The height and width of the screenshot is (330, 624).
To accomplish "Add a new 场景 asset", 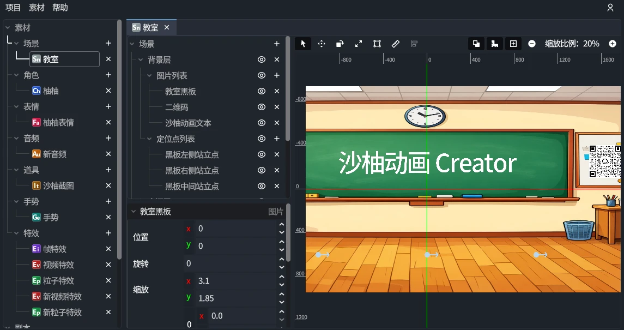I will (x=108, y=43).
